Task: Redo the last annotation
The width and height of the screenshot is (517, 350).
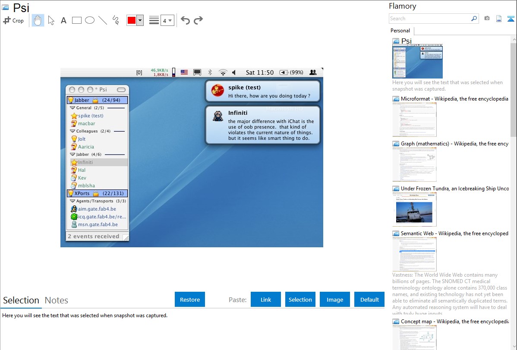Action: point(198,20)
